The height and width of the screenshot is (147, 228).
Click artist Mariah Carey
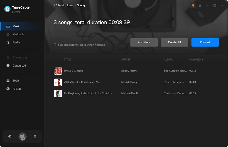pos(129,82)
